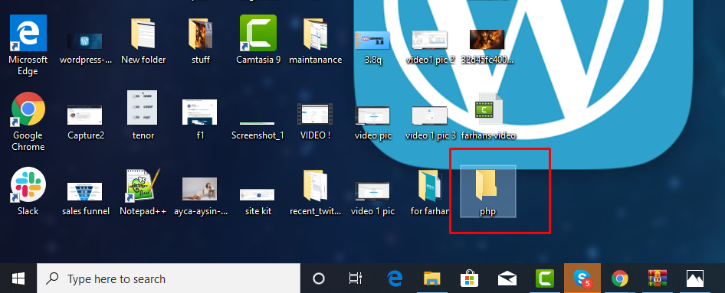Open the for farhan folder
The image size is (725, 293).
point(430,186)
